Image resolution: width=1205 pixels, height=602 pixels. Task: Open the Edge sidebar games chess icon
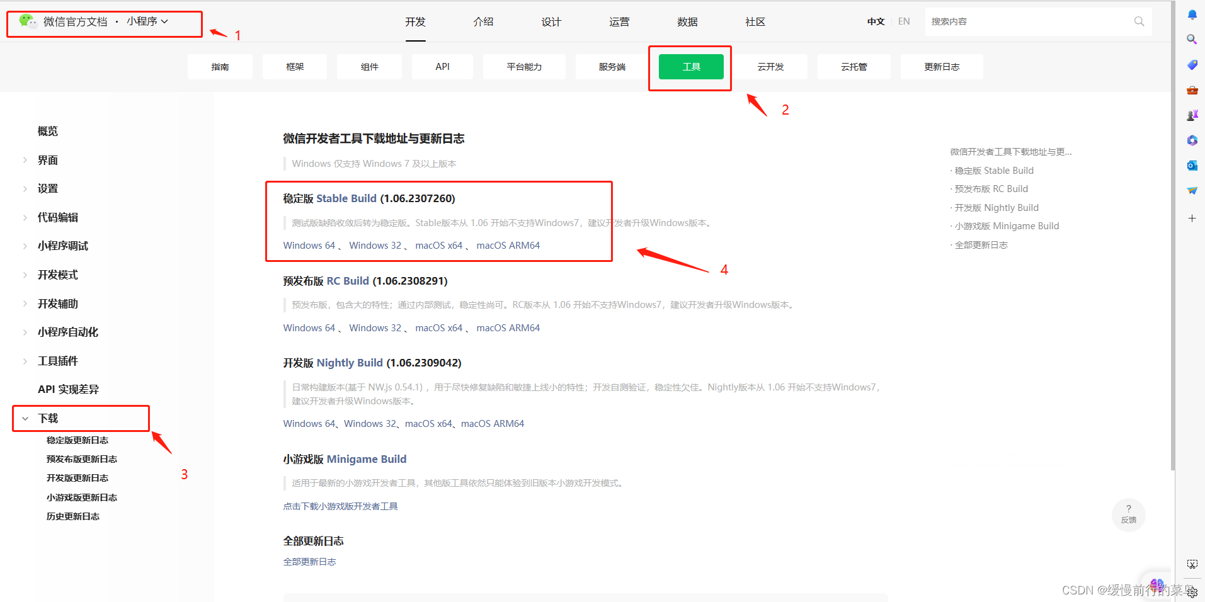[x=1192, y=115]
